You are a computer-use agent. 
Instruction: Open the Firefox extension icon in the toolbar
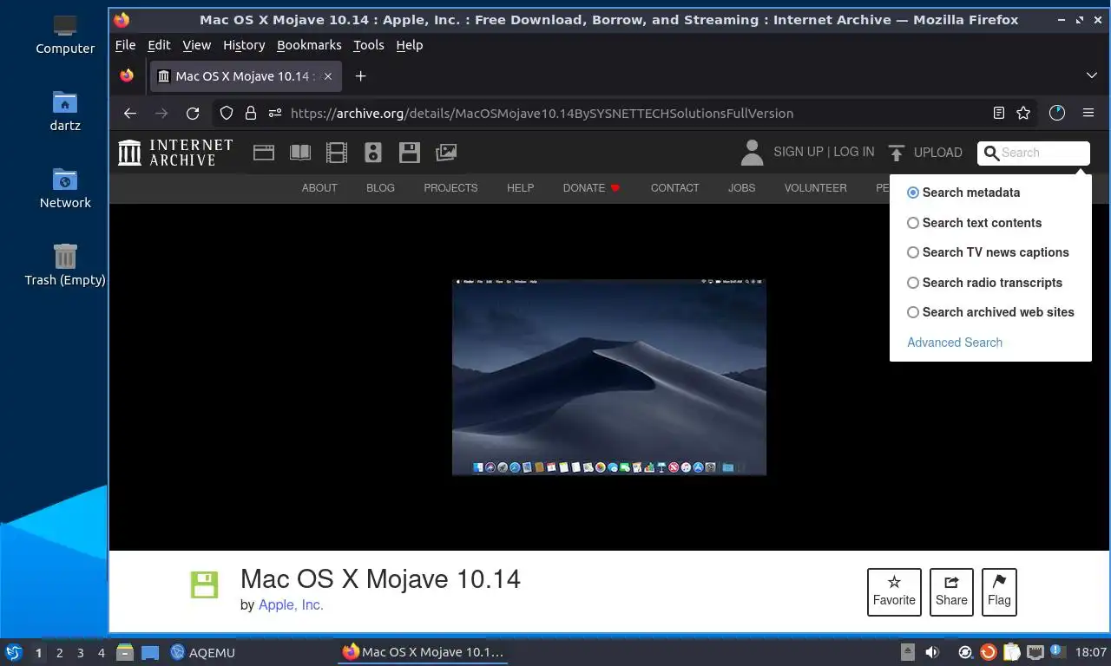[x=1057, y=113]
